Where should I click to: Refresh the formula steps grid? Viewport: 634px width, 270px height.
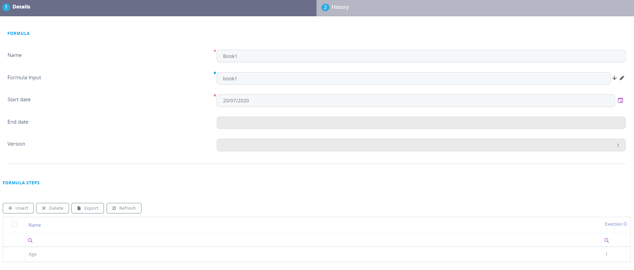click(x=124, y=208)
